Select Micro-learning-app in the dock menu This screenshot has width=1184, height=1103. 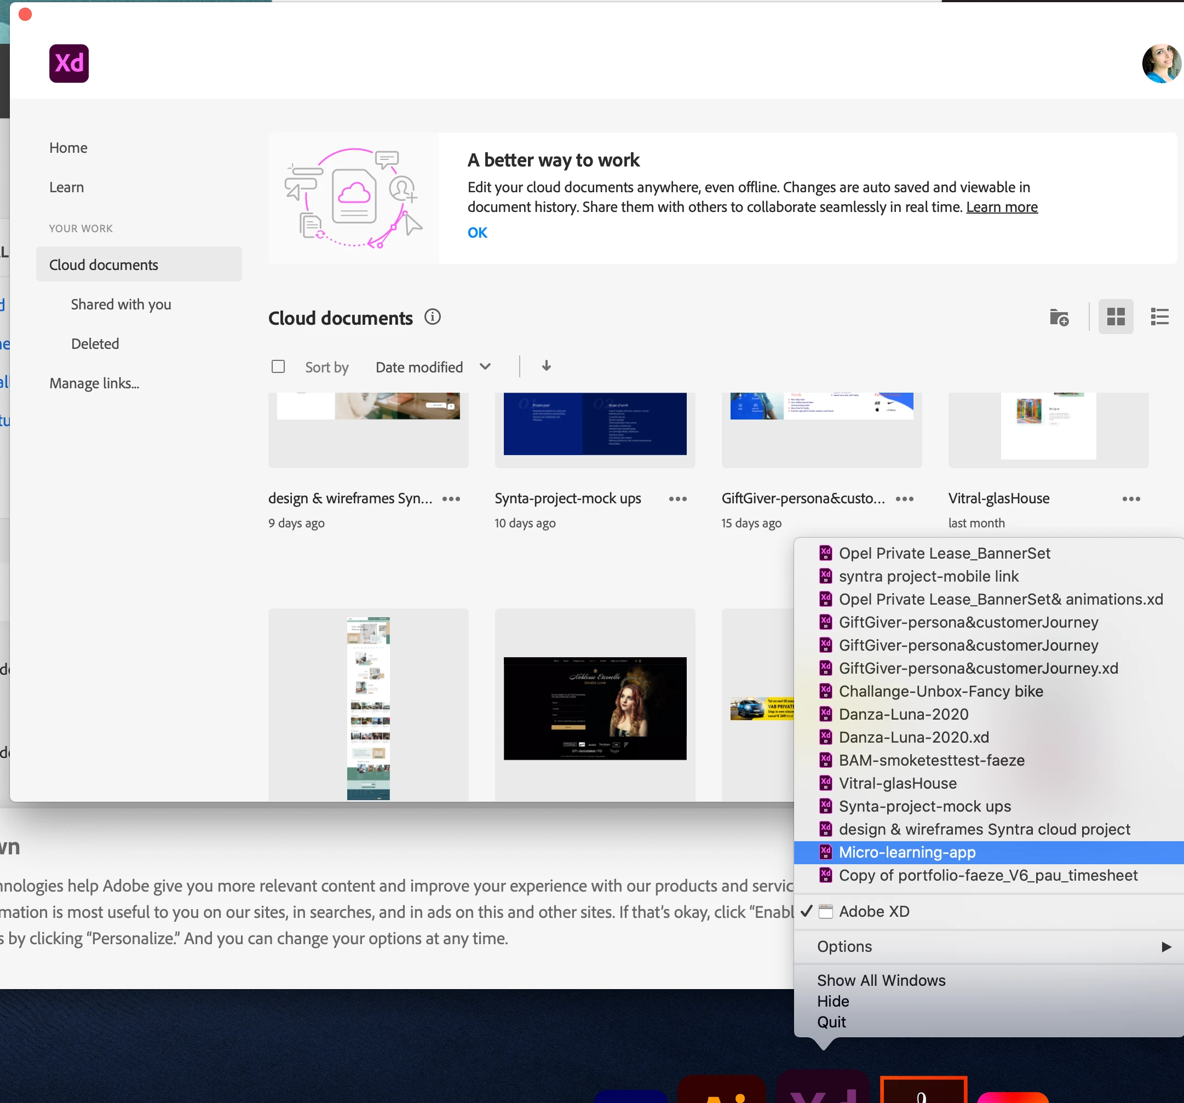click(x=906, y=852)
